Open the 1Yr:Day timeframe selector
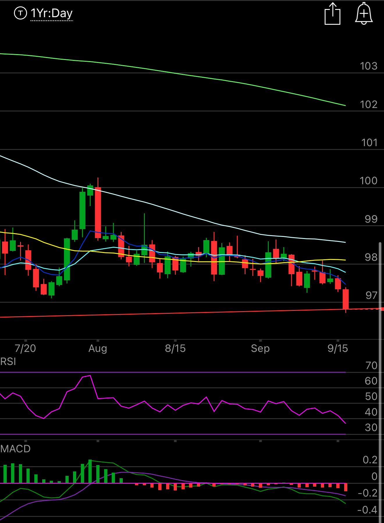This screenshot has width=384, height=523. point(51,13)
